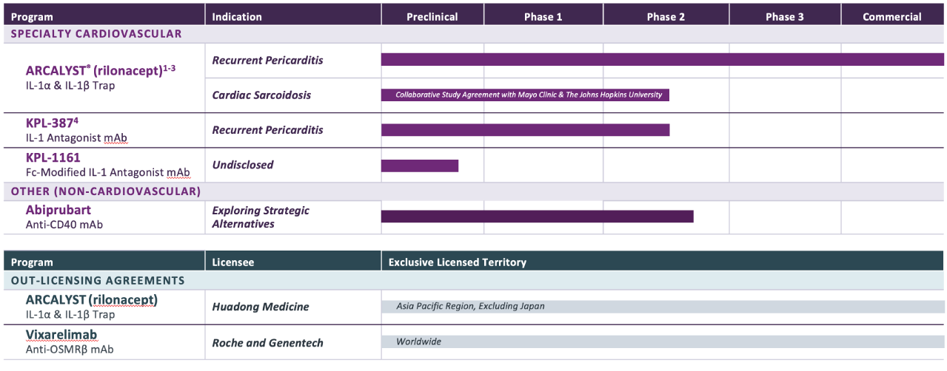The height and width of the screenshot is (371, 947).
Task: Select the KPL-1161 program name
Action: point(53,157)
